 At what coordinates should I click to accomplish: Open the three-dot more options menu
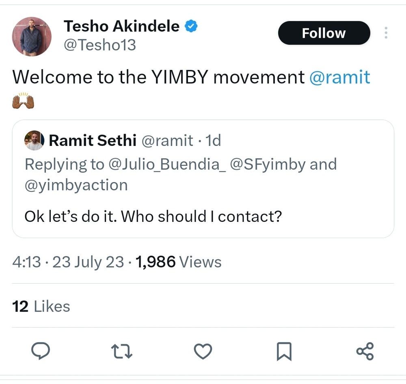point(386,33)
